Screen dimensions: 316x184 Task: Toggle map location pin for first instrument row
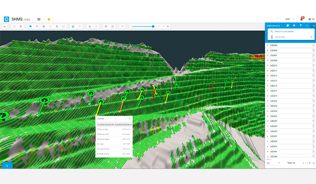pyautogui.click(x=313, y=45)
